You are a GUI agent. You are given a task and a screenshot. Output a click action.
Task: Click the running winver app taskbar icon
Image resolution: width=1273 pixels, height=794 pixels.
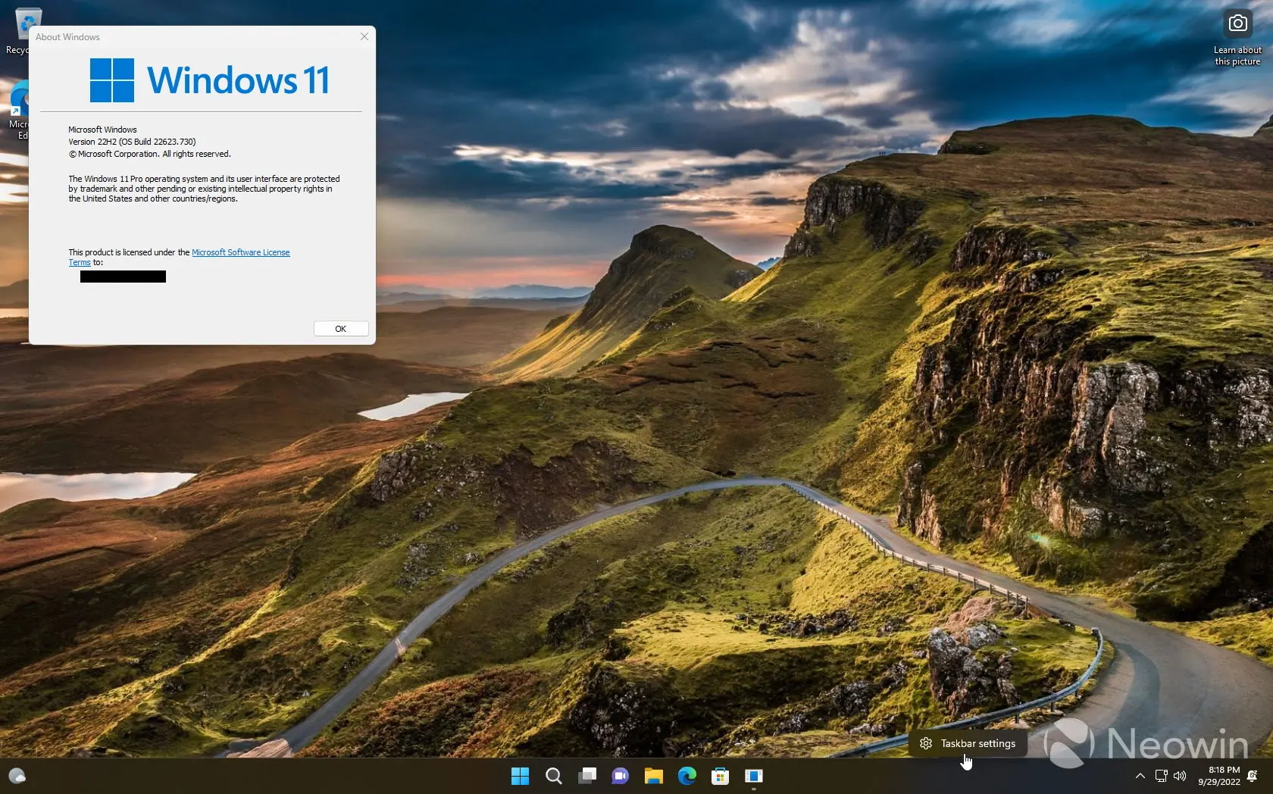click(x=753, y=776)
